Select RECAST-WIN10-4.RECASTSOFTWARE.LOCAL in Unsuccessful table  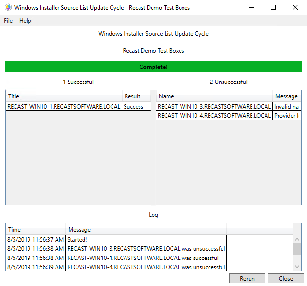214,116
